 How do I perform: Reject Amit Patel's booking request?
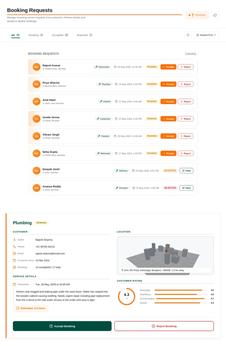tap(186, 102)
